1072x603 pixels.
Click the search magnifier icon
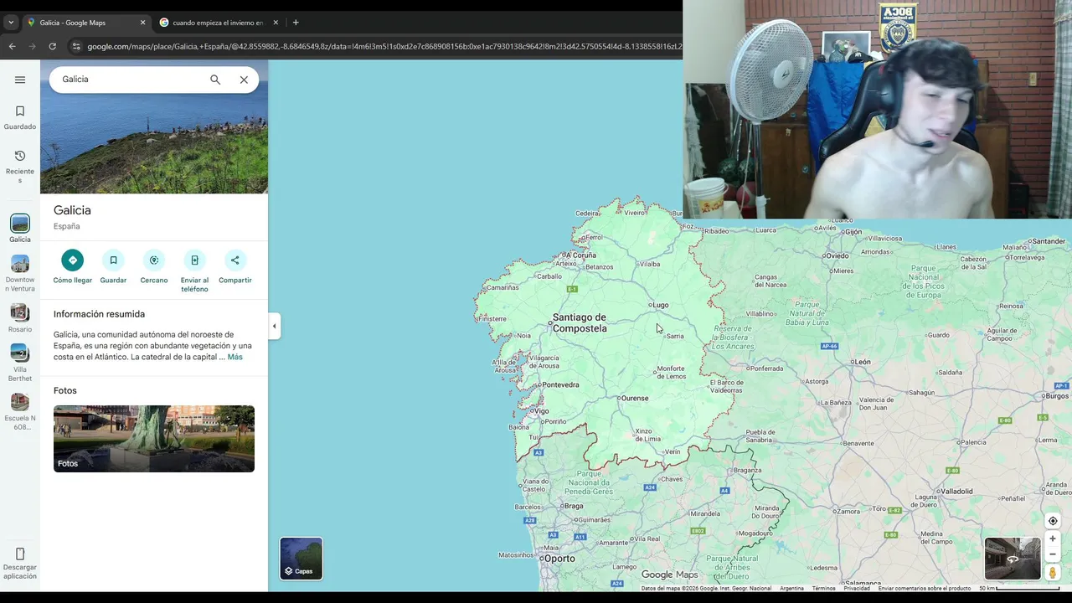215,80
